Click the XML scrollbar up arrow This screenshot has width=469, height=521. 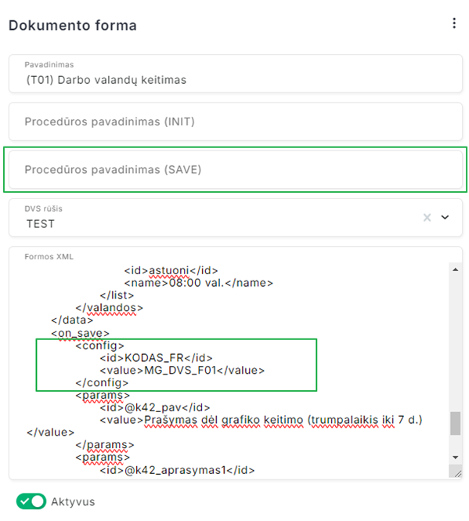[x=456, y=270]
